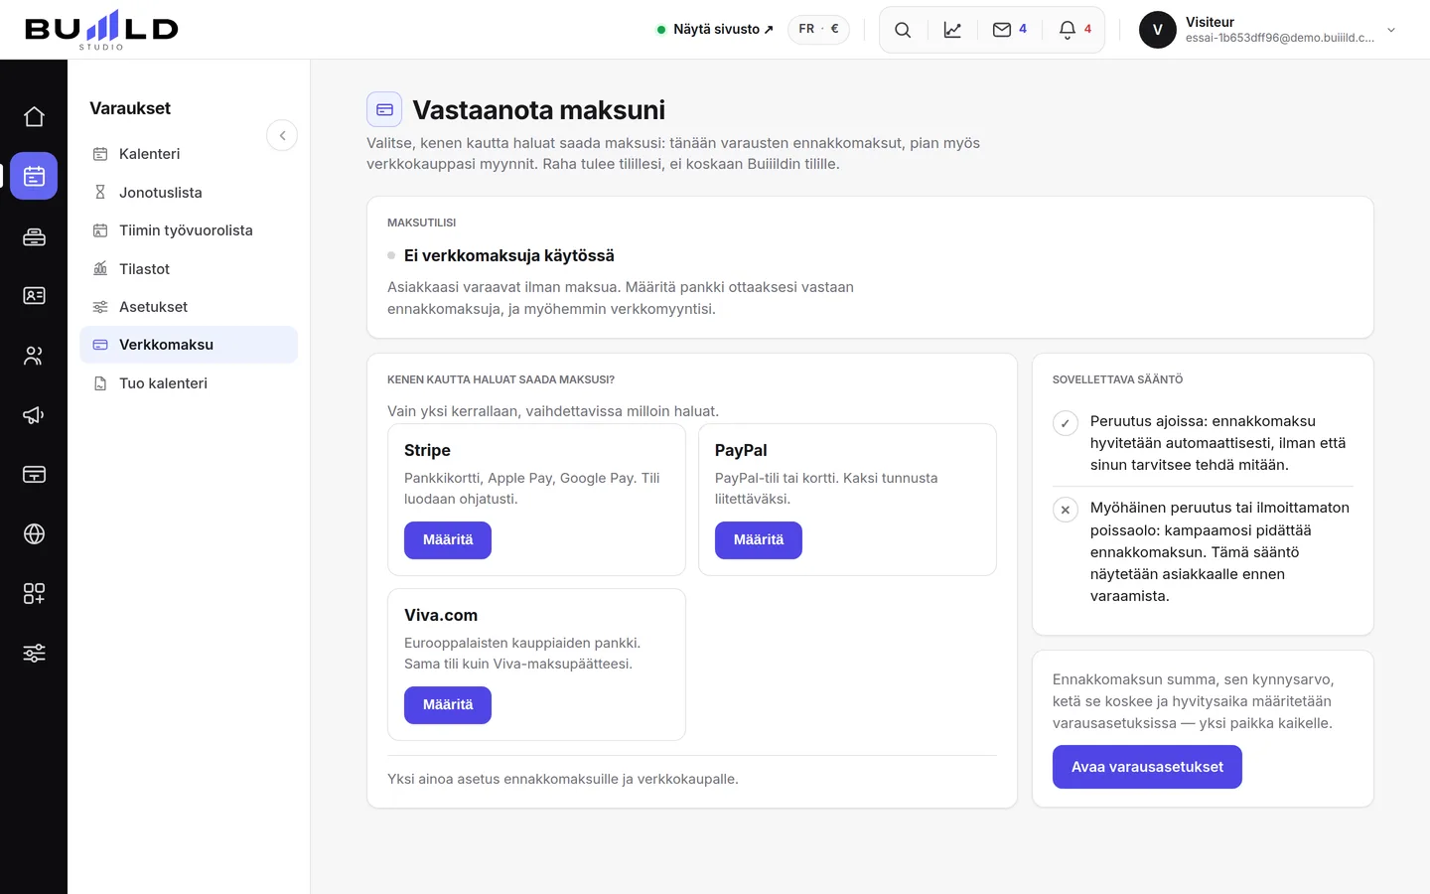Open the megaphone marketing rail icon
The image size is (1430, 894).
pyautogui.click(x=34, y=414)
